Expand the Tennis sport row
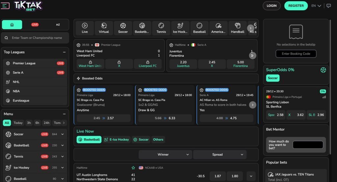Viewport: 337px width, 182px height. point(62,157)
